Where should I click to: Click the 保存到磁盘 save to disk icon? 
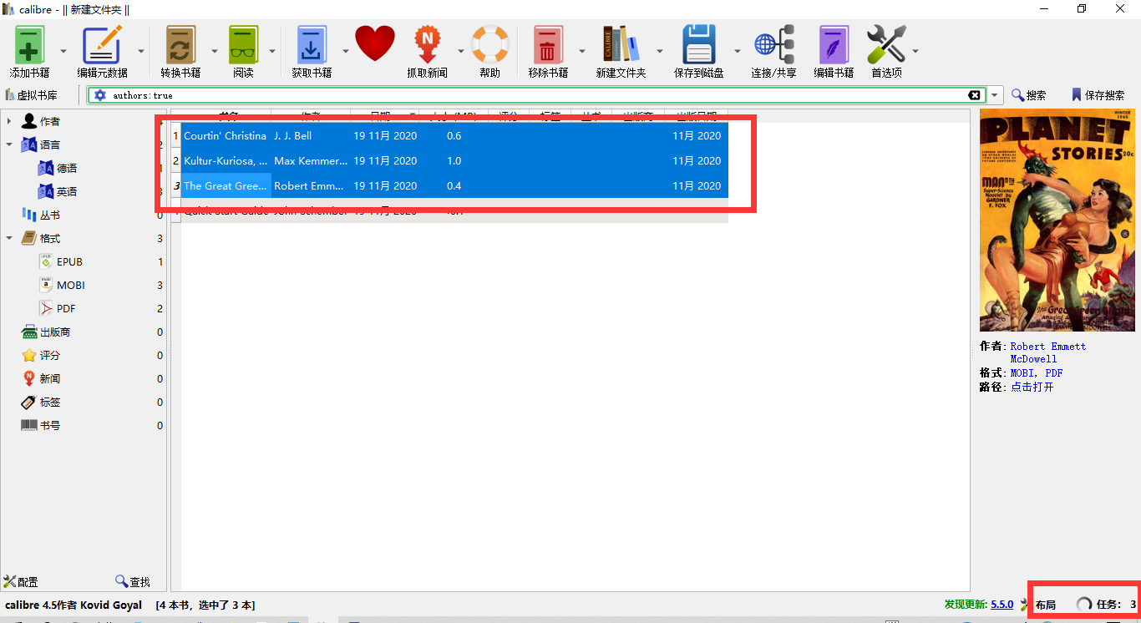(x=699, y=43)
